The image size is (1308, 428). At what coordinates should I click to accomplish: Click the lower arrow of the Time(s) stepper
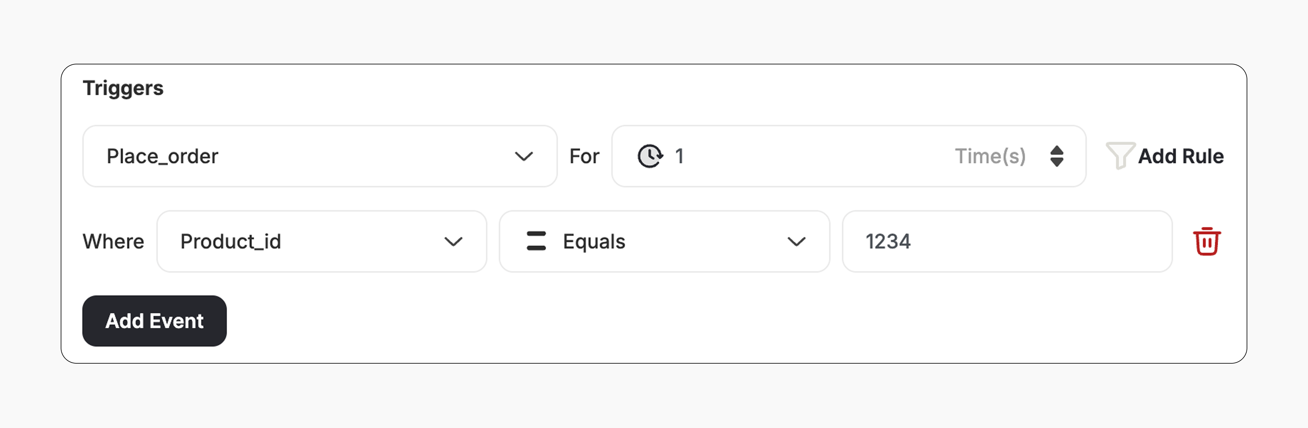point(1058,162)
